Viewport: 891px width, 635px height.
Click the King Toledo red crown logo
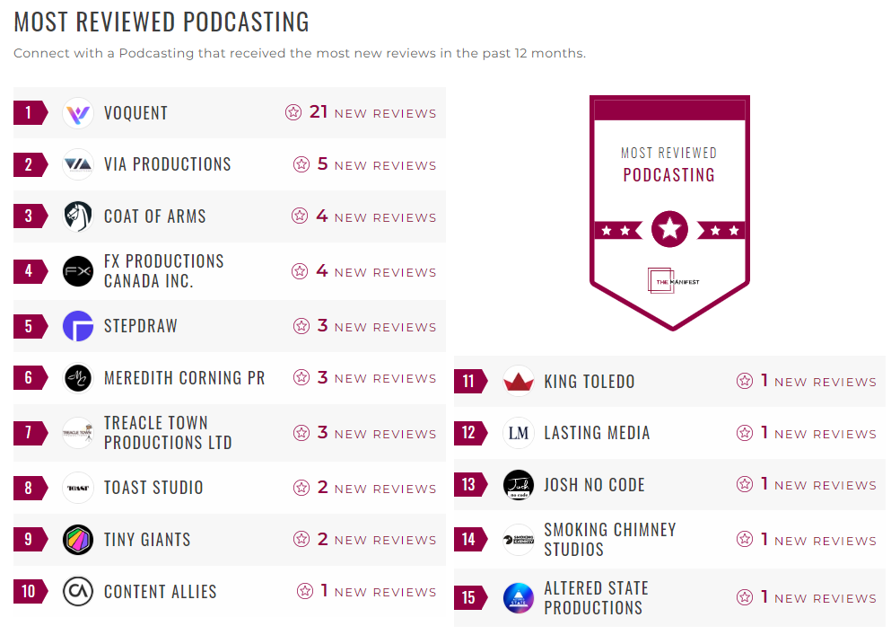tap(519, 381)
